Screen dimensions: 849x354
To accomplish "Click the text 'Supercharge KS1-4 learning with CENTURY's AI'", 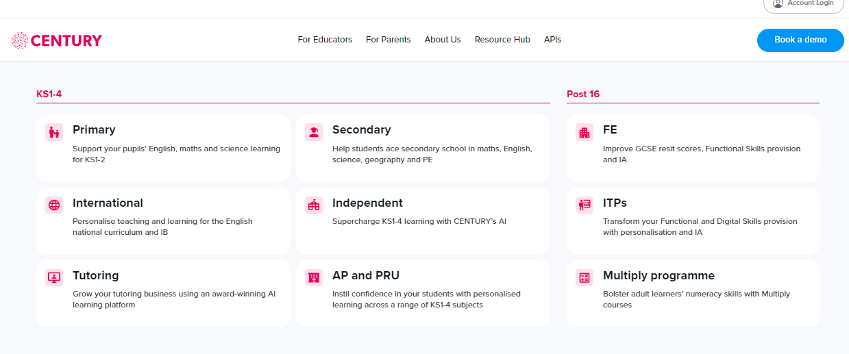I will pos(419,221).
